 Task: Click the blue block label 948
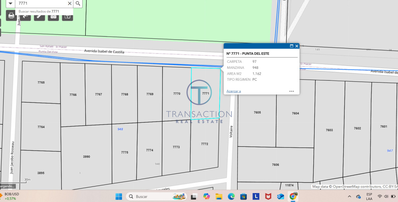point(120,129)
